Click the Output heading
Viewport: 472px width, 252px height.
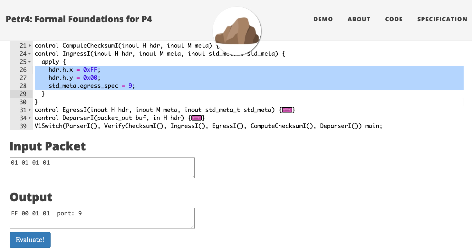31,197
